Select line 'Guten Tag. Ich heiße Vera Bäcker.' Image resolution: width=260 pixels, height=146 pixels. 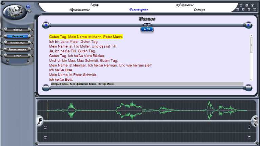[77, 56]
